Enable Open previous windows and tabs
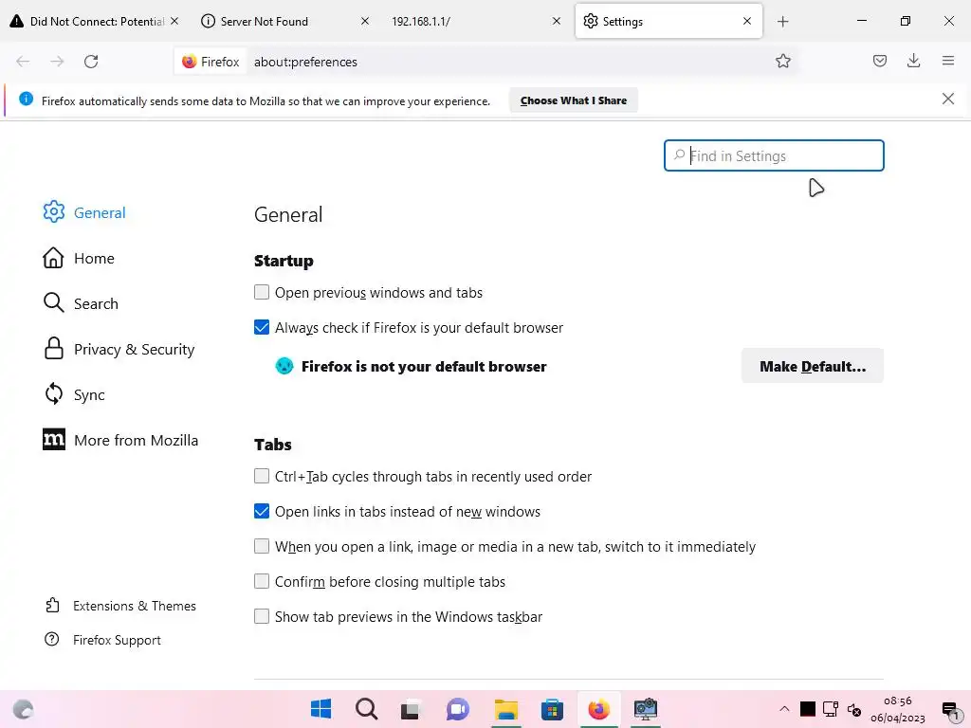 (x=262, y=292)
